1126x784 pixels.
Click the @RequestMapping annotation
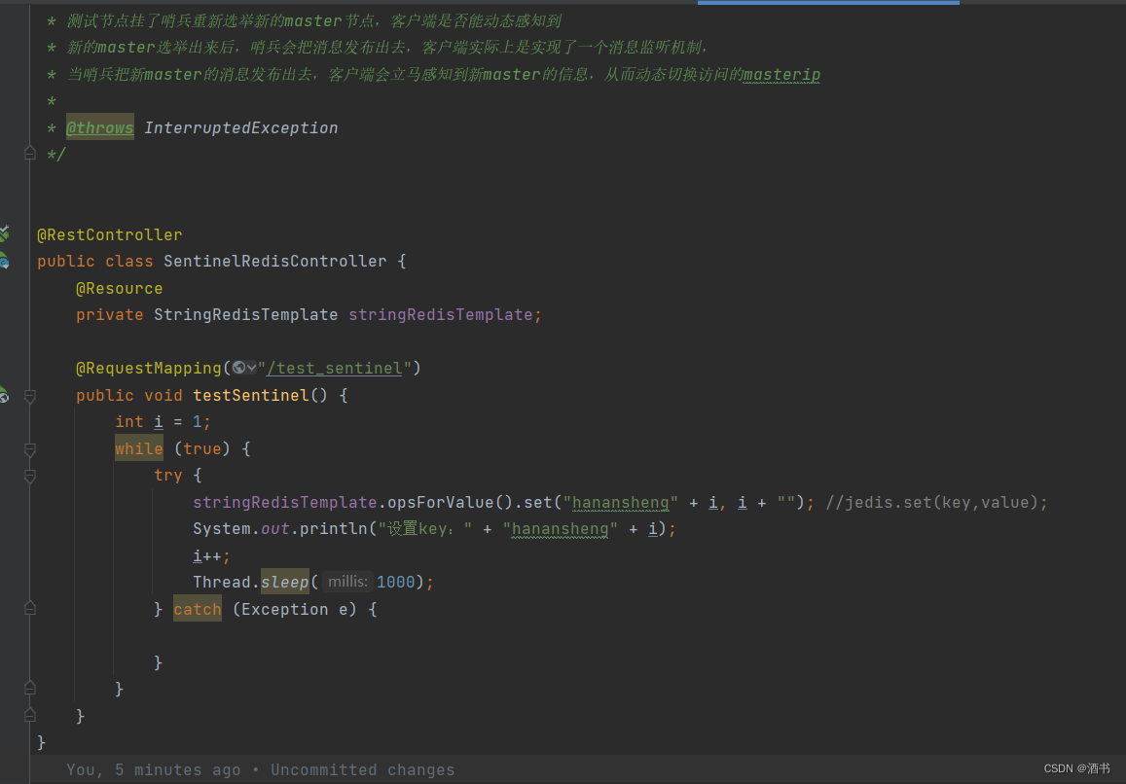pos(149,369)
